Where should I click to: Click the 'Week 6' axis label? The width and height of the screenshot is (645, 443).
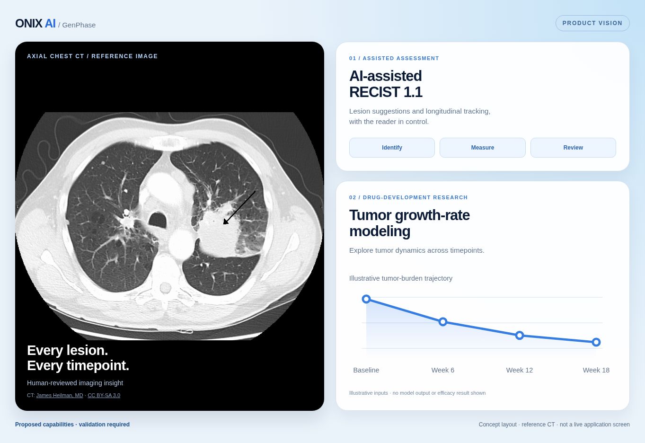point(443,370)
